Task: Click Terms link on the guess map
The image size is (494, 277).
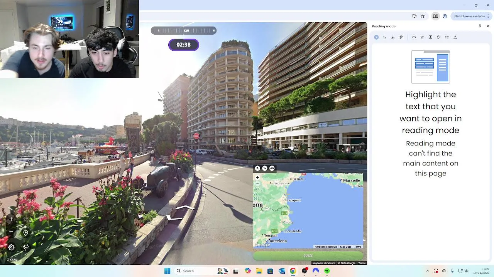Action: tap(358, 247)
